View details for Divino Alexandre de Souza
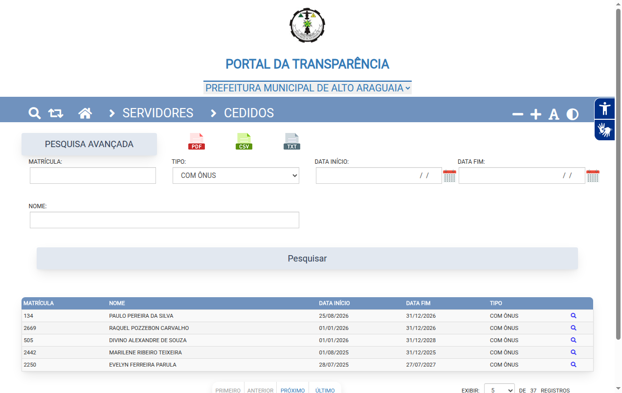Image resolution: width=622 pixels, height=393 pixels. tap(574, 340)
